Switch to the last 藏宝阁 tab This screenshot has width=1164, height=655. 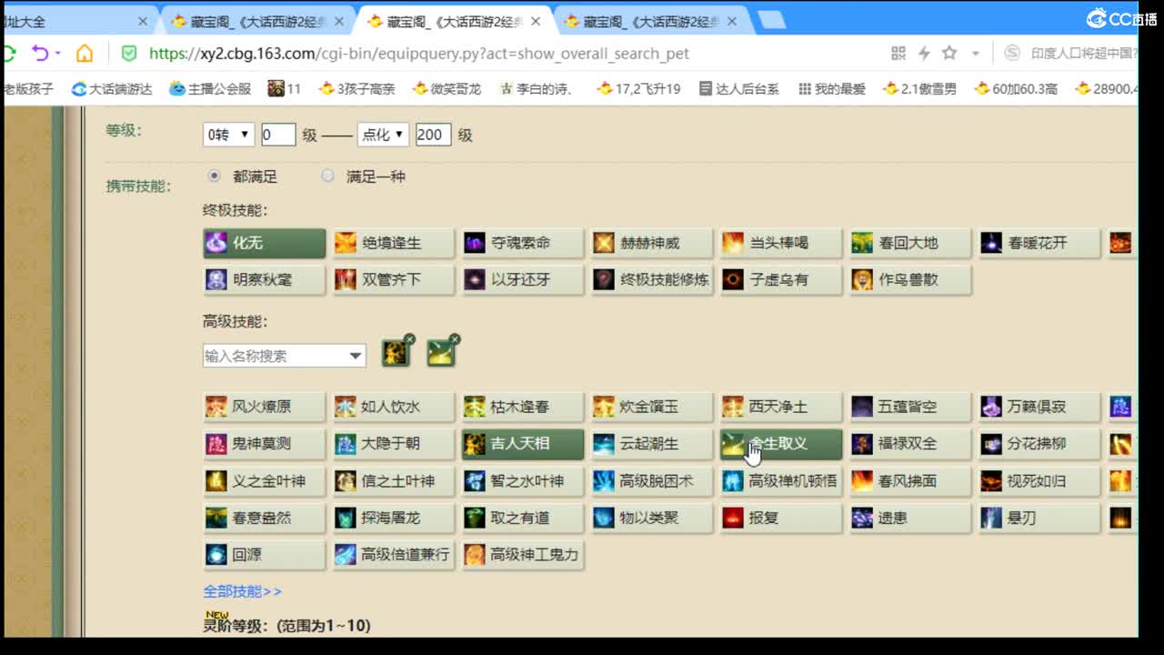point(651,21)
